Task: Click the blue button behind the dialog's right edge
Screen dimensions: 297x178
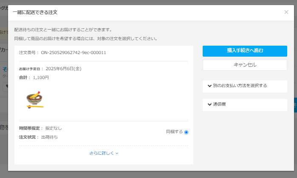Action: [x=294, y=105]
